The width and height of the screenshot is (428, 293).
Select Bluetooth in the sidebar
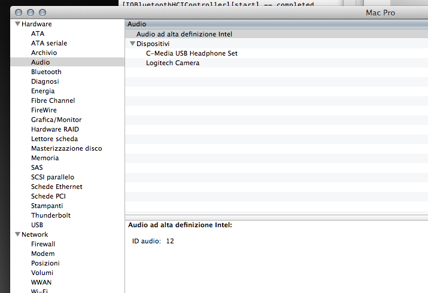click(x=46, y=72)
